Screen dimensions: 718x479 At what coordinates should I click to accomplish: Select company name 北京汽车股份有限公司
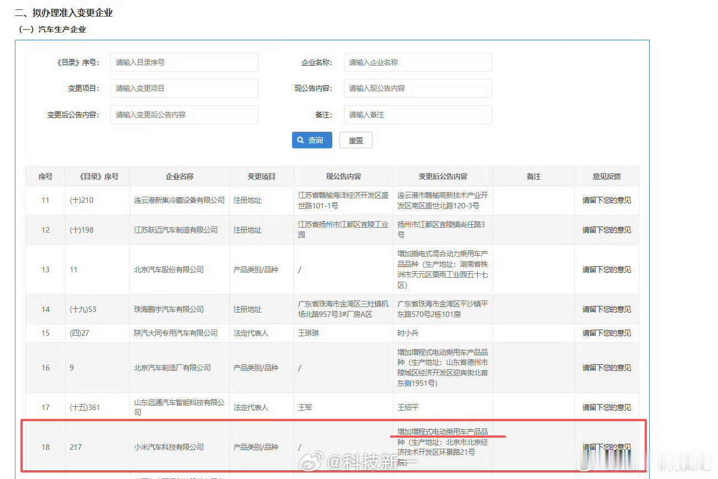coord(169,270)
